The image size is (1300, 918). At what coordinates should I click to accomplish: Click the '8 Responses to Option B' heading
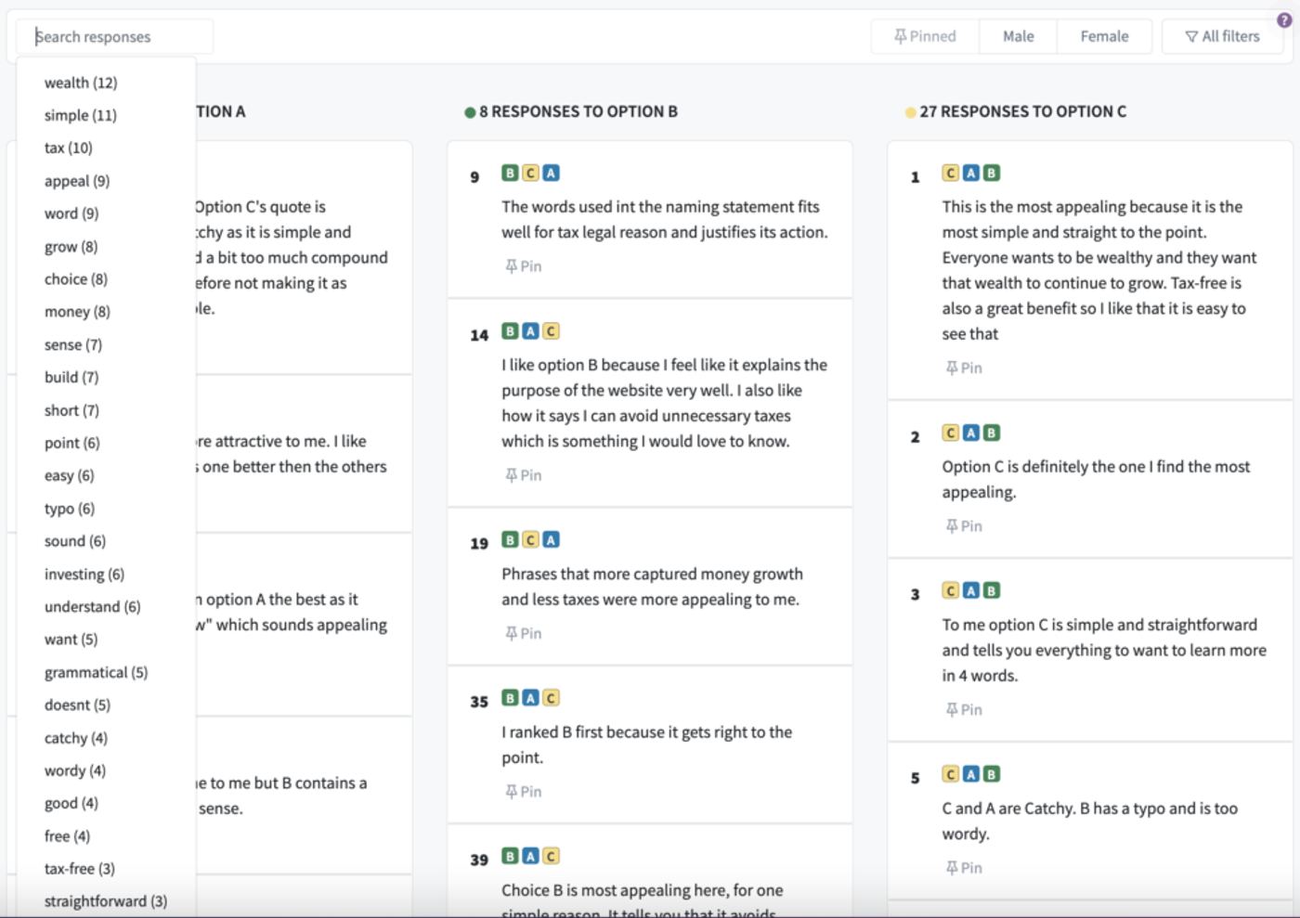coord(578,111)
